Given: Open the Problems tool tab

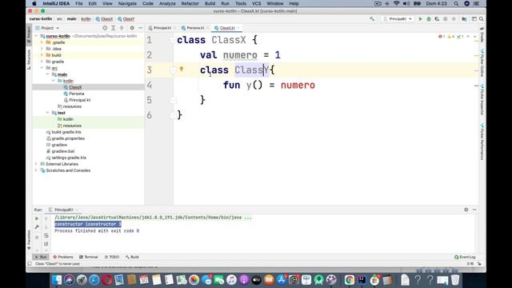Looking at the screenshot, I should 63,257.
